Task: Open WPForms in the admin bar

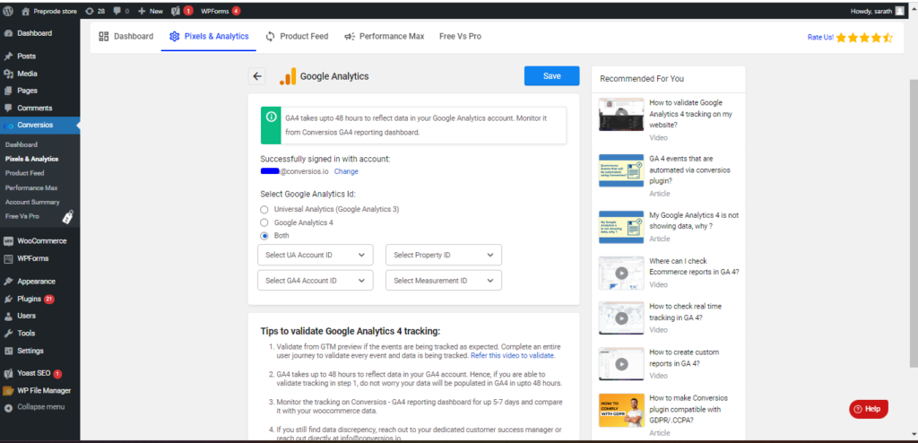Action: (220, 11)
